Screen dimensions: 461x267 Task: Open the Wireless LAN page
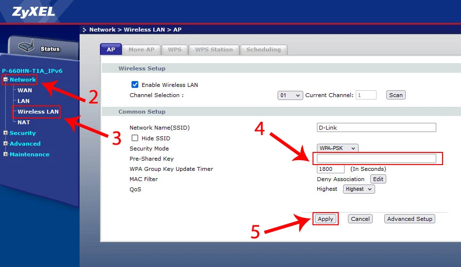click(38, 112)
